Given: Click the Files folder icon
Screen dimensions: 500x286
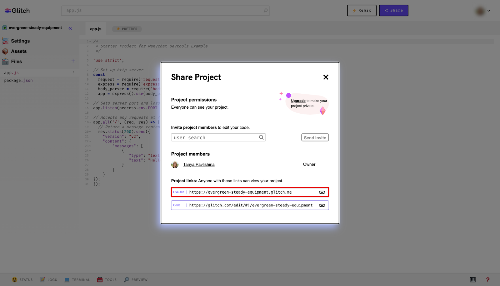Looking at the screenshot, I should point(5,62).
